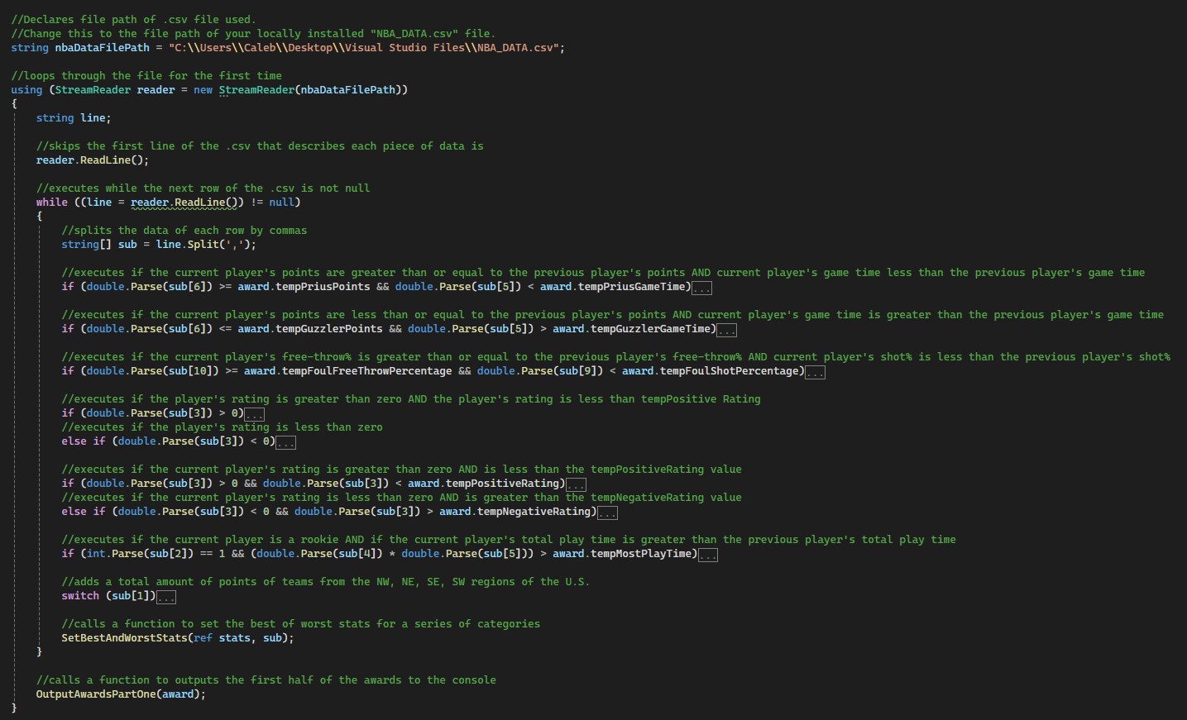Click the line.Split(',') method call
This screenshot has width=1187, height=720.
(206, 245)
